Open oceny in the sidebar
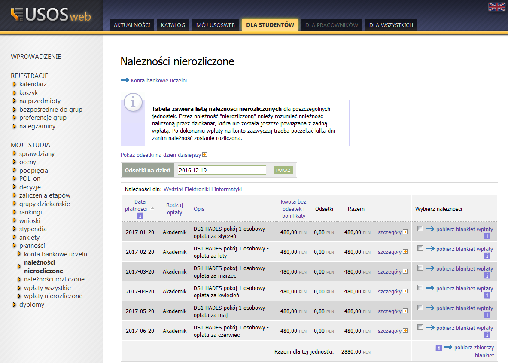Viewport: 508px width, 363px height. pos(27,162)
